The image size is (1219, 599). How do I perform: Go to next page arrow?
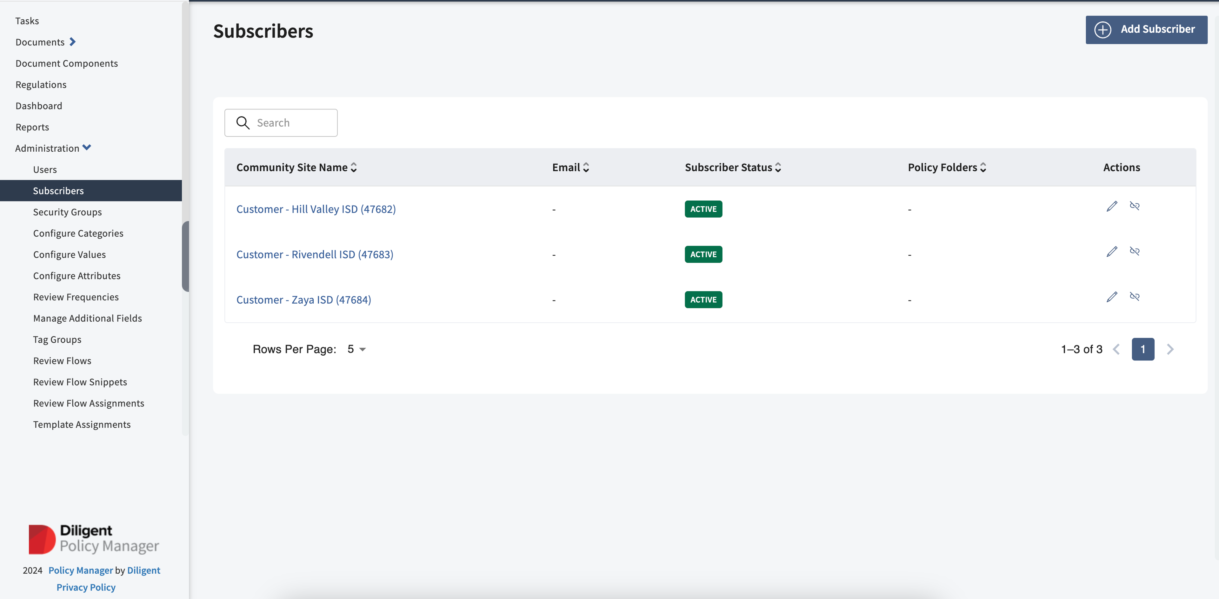pos(1170,349)
